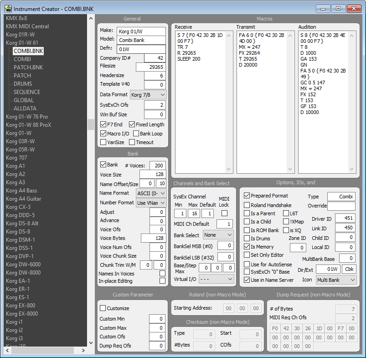Viewport: 366px width, 358px height.
Task: Click the Type field showing Combi
Action: tap(341, 197)
